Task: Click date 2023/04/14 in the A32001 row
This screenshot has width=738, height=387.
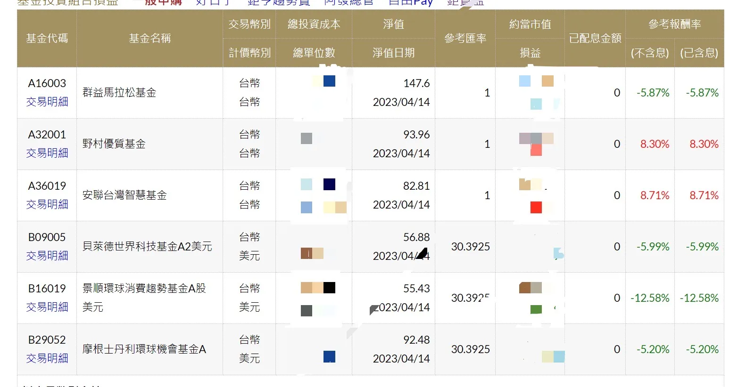Action: [401, 153]
